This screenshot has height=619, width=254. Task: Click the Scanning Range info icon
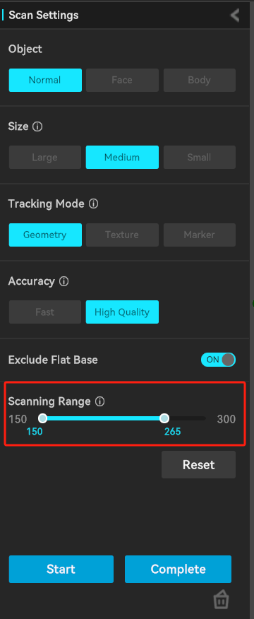pos(99,402)
